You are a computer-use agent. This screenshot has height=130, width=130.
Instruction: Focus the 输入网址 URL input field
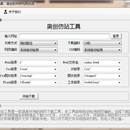[64, 36]
